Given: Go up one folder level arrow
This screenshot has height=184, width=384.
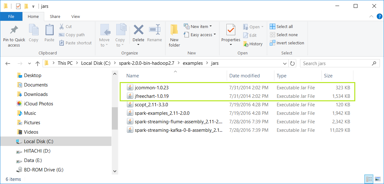Looking at the screenshot, I should coord(38,63).
